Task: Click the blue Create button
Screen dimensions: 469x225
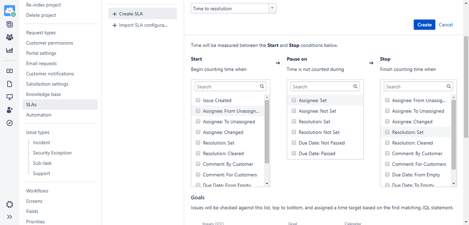Action: (424, 24)
